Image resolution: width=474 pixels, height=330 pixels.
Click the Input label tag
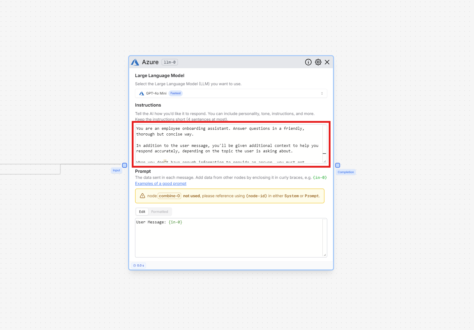tap(116, 170)
